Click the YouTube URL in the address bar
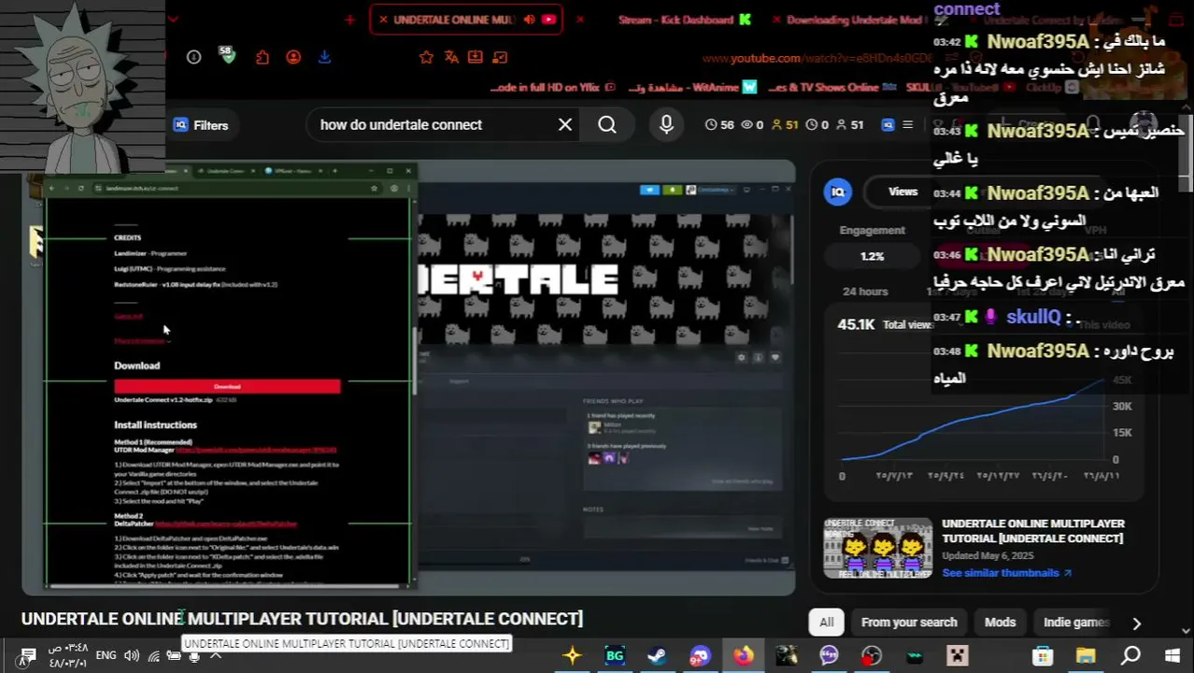The height and width of the screenshot is (673, 1194). (817, 58)
